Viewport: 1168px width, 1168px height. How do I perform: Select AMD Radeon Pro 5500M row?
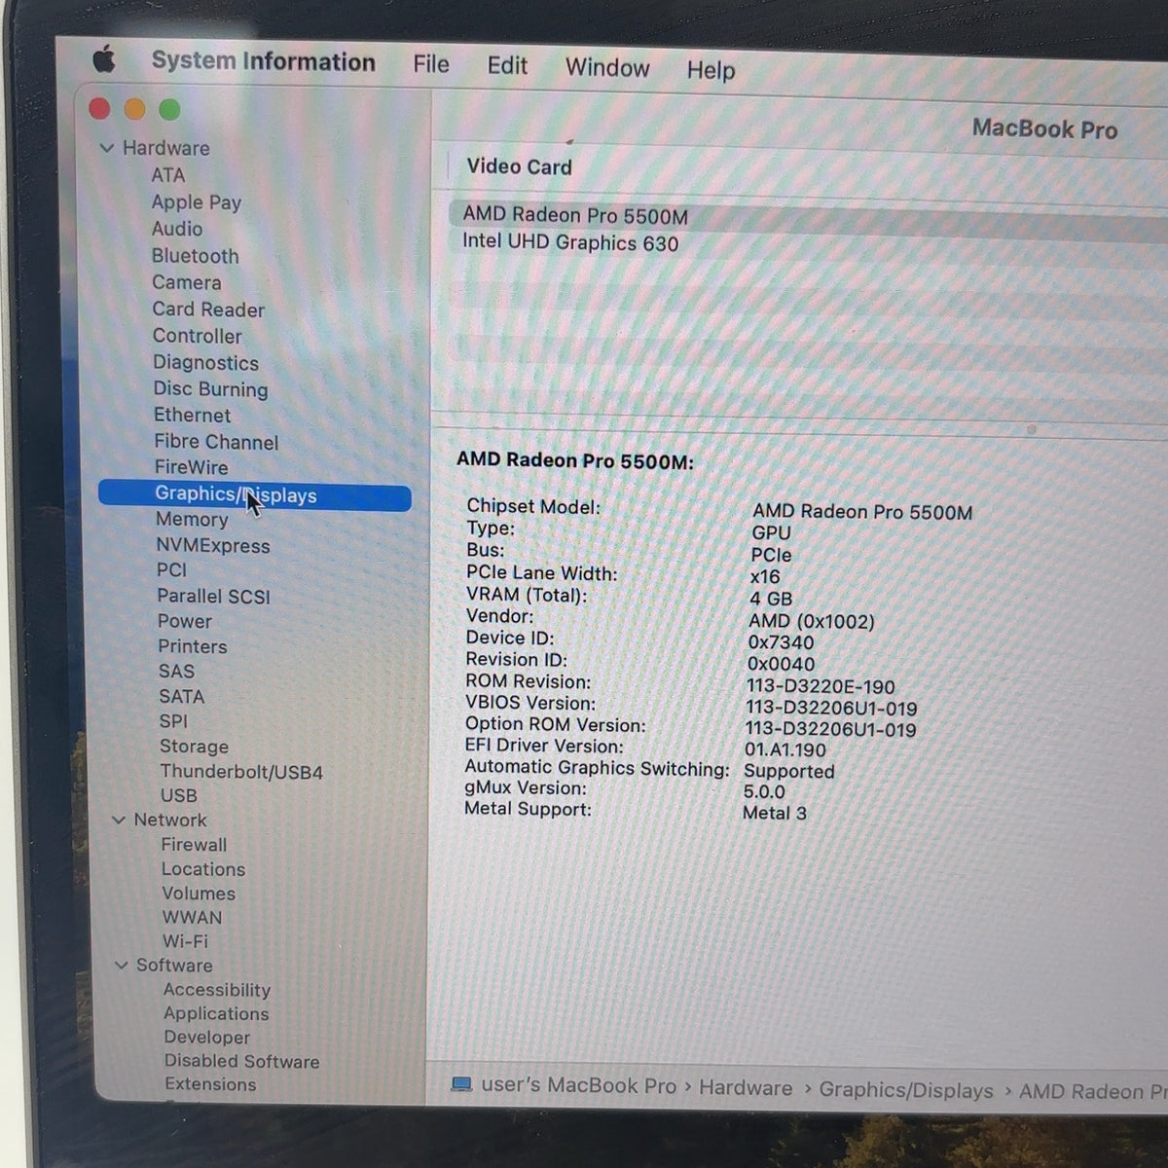click(808, 216)
